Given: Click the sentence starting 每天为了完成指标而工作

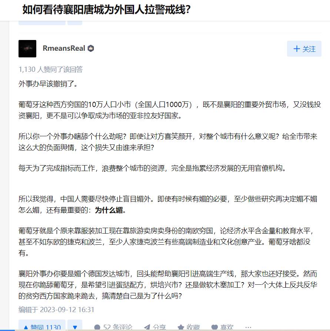Looking at the screenshot, I should coord(152,168).
